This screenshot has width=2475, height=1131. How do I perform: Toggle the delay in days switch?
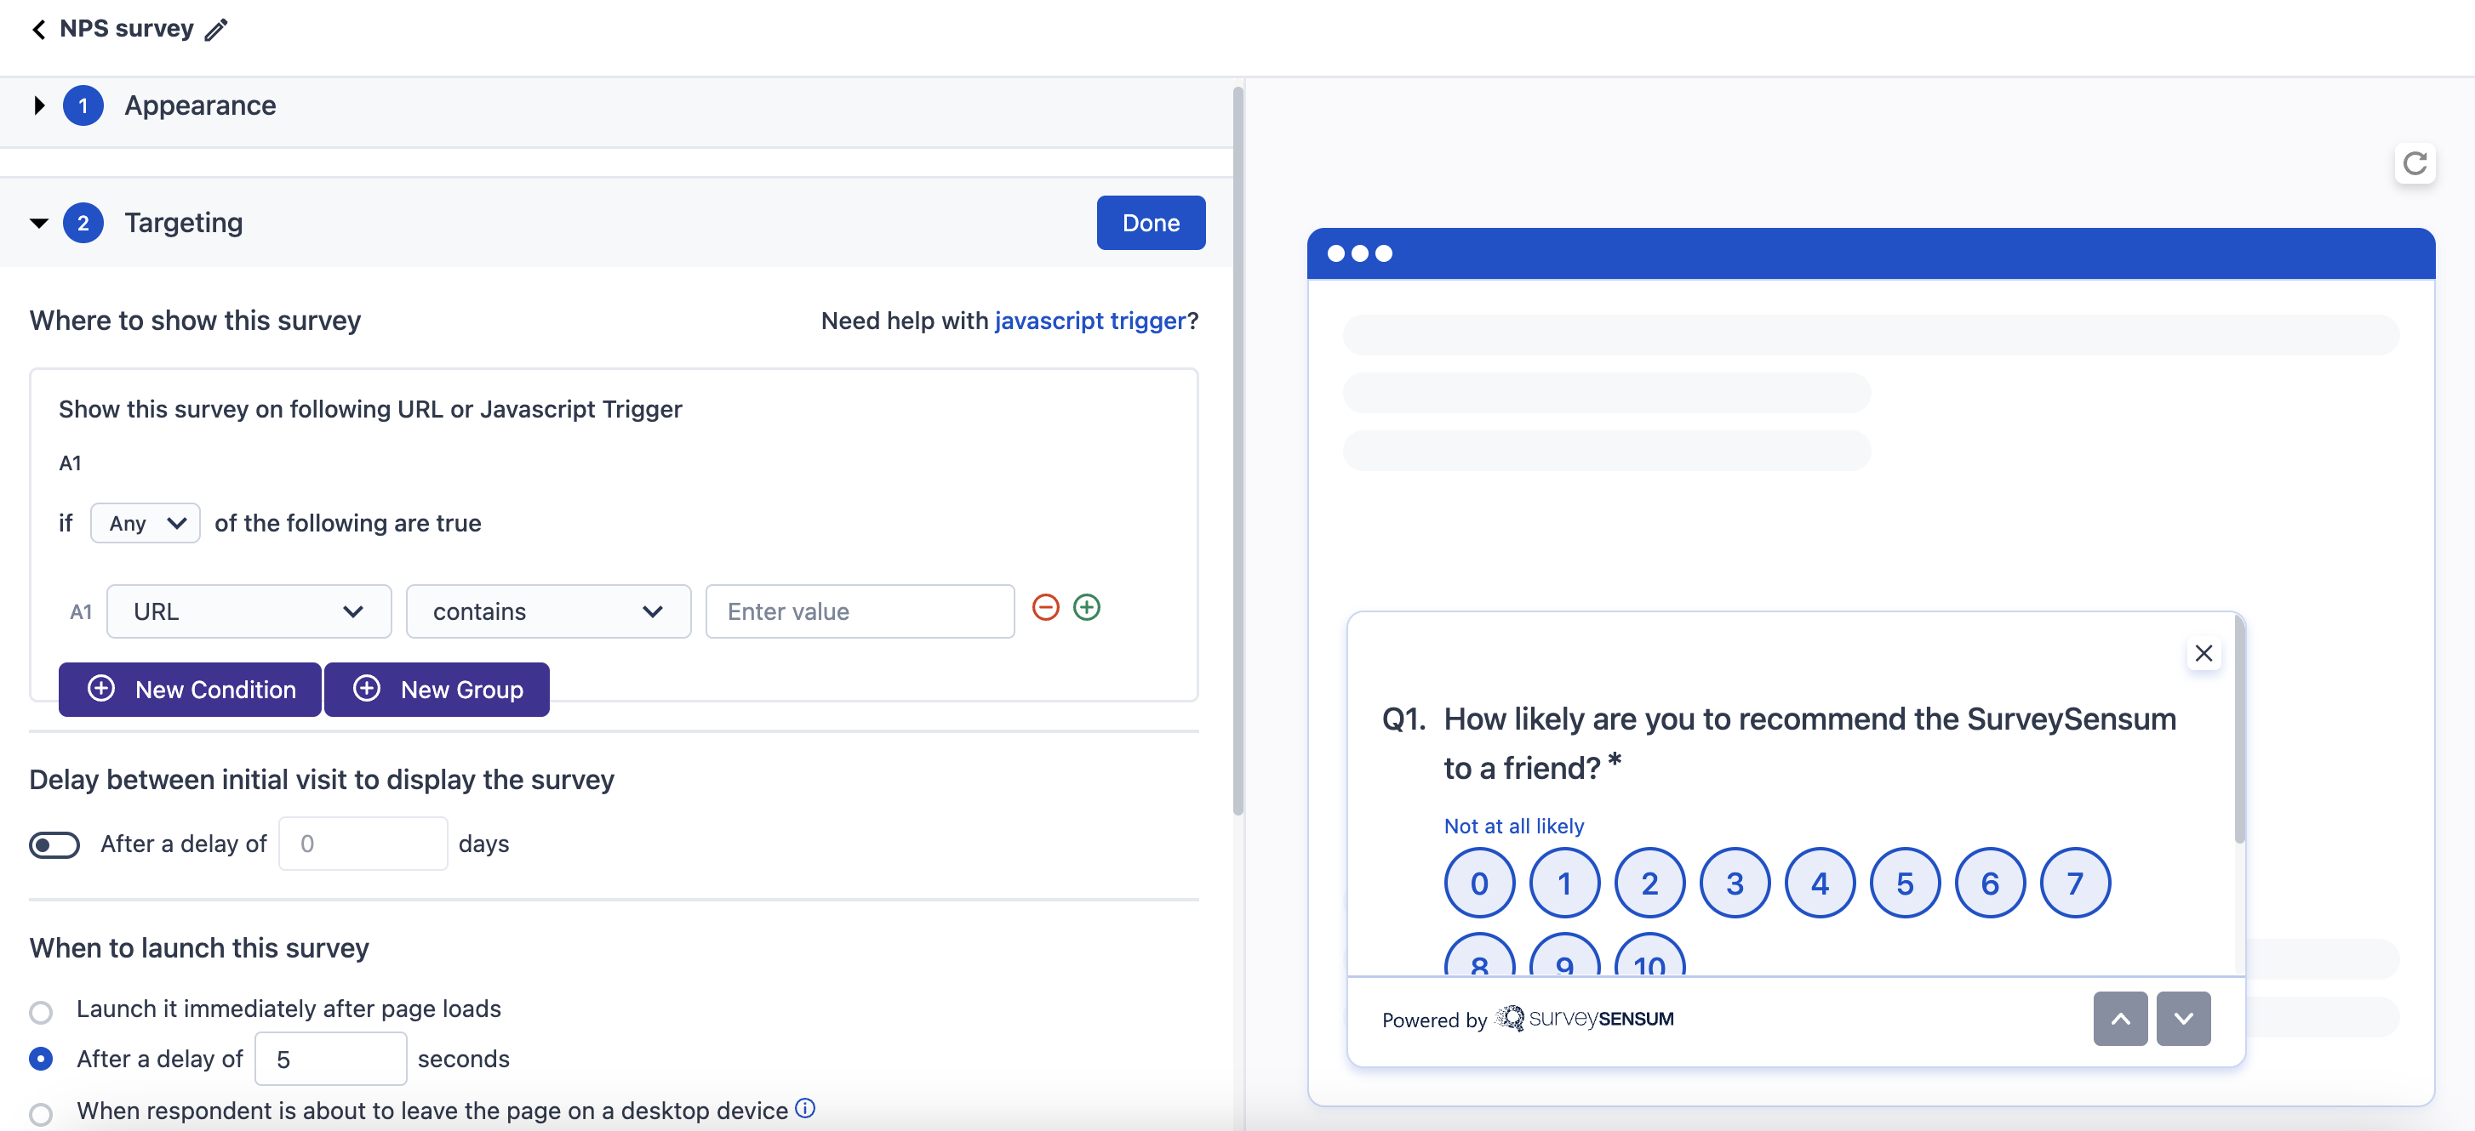coord(54,844)
